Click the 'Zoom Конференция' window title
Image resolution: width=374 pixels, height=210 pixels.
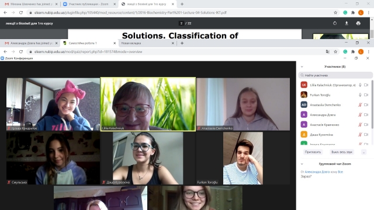[19, 58]
